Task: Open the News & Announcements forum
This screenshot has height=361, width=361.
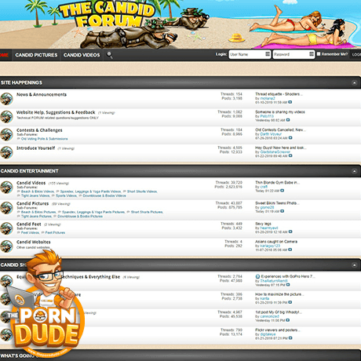Action: 42,94
